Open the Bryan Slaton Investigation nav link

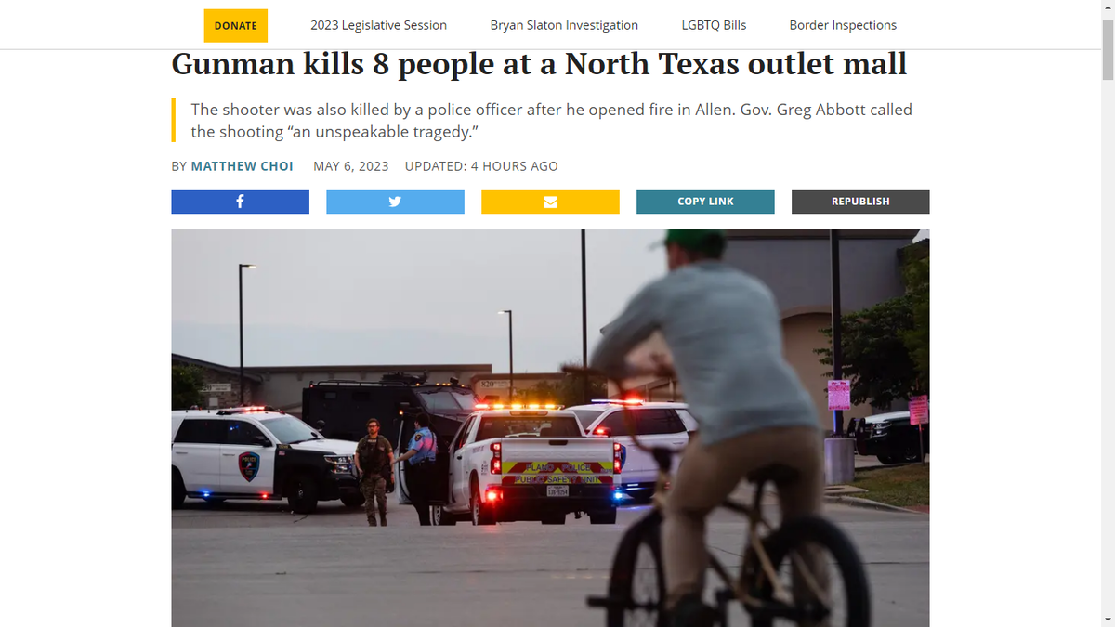coord(564,25)
